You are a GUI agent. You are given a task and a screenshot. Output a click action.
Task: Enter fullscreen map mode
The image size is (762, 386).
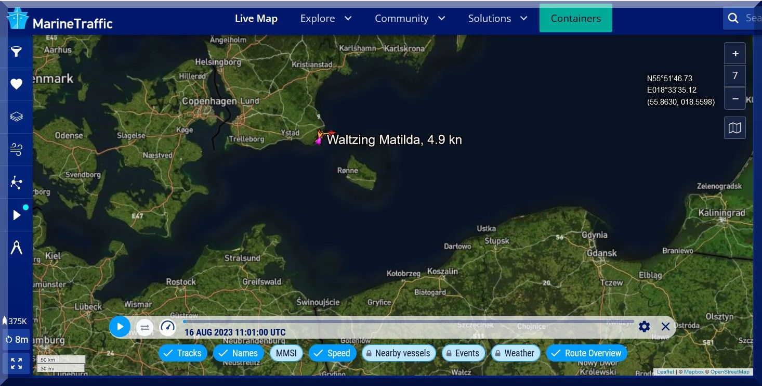coord(17,363)
